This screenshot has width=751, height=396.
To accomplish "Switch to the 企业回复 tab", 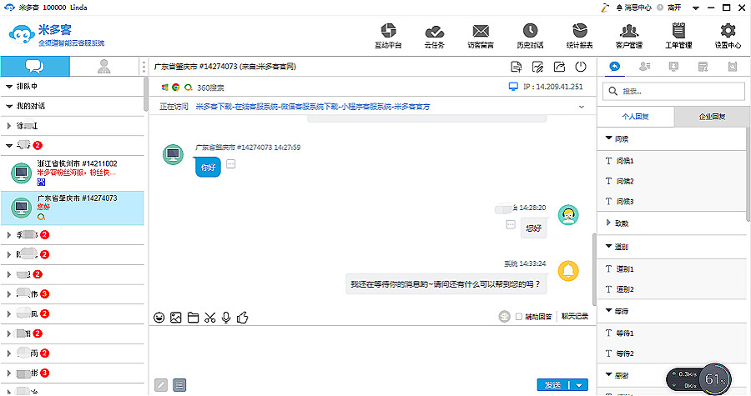I will tap(711, 116).
